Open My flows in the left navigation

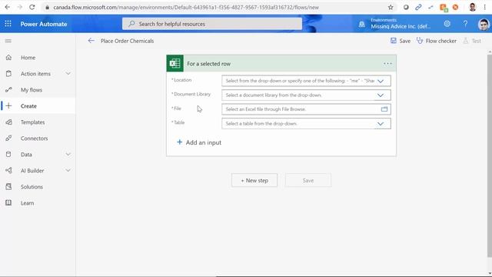(x=38, y=90)
